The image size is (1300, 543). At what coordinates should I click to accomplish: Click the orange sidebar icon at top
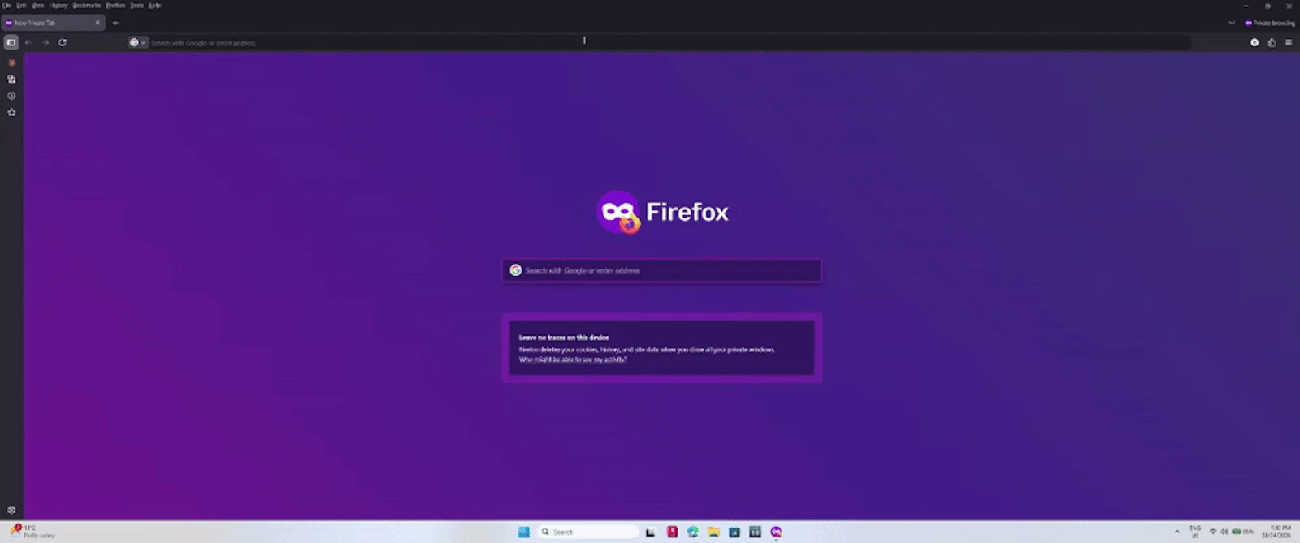[x=11, y=62]
